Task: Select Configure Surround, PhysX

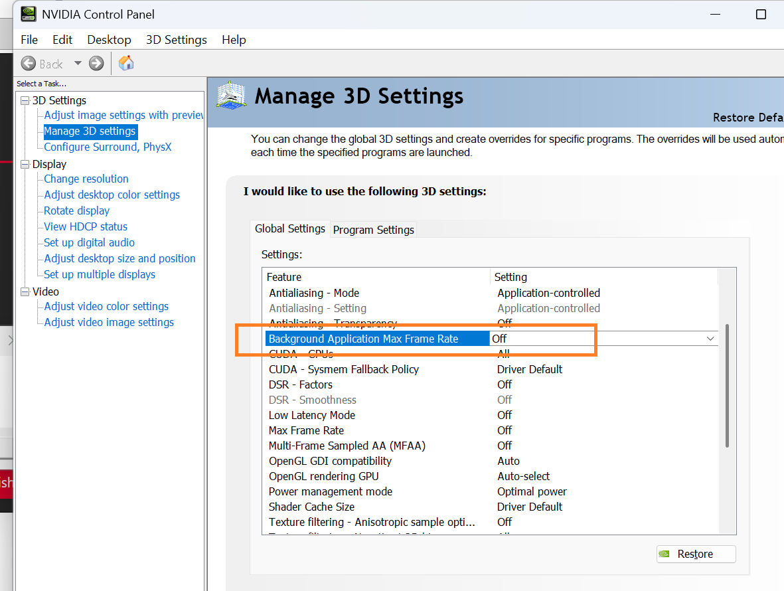Action: tap(108, 147)
